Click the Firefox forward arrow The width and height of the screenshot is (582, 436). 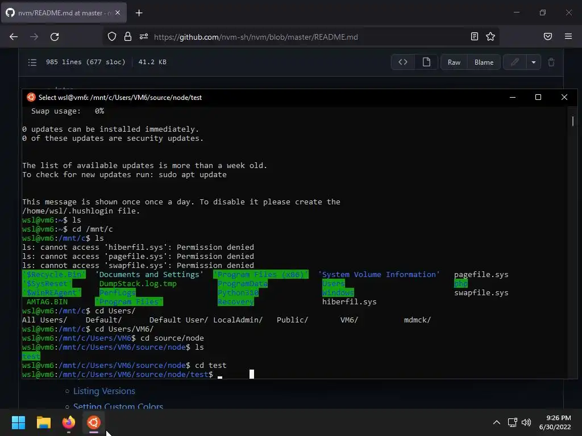tap(34, 37)
